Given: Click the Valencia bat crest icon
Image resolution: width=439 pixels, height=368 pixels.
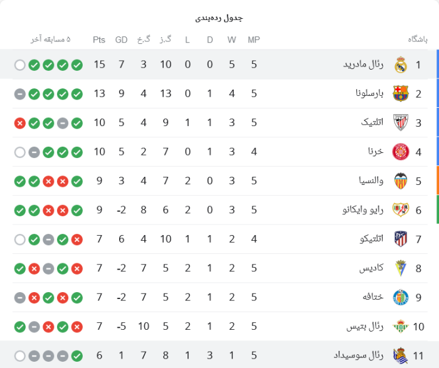Looking at the screenshot, I should pos(401,181).
